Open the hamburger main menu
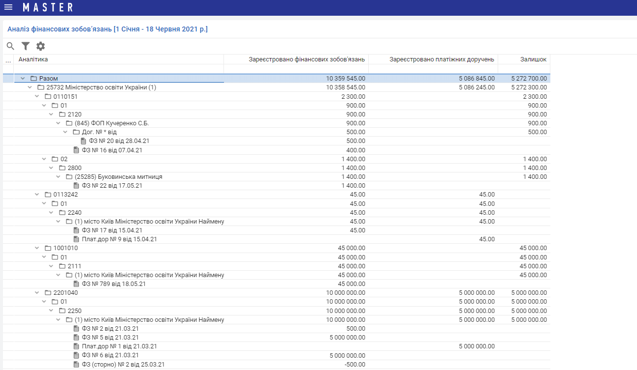Viewport: 637px width, 370px height. 8,7
